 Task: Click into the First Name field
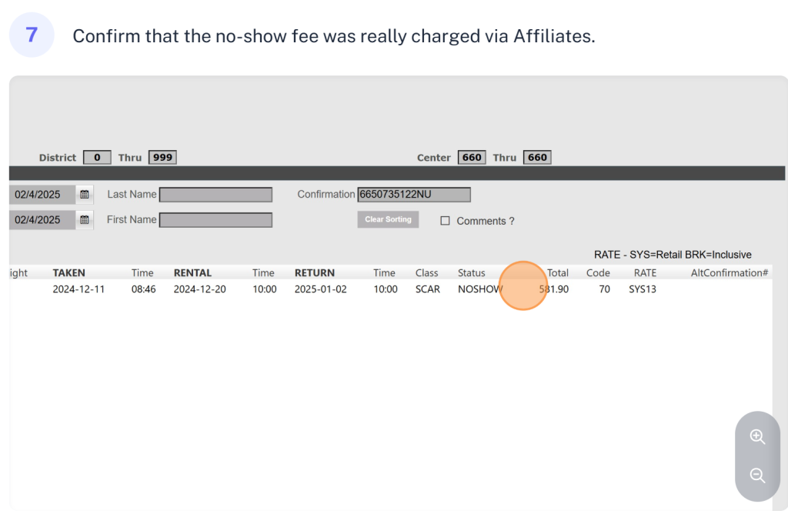tap(215, 220)
